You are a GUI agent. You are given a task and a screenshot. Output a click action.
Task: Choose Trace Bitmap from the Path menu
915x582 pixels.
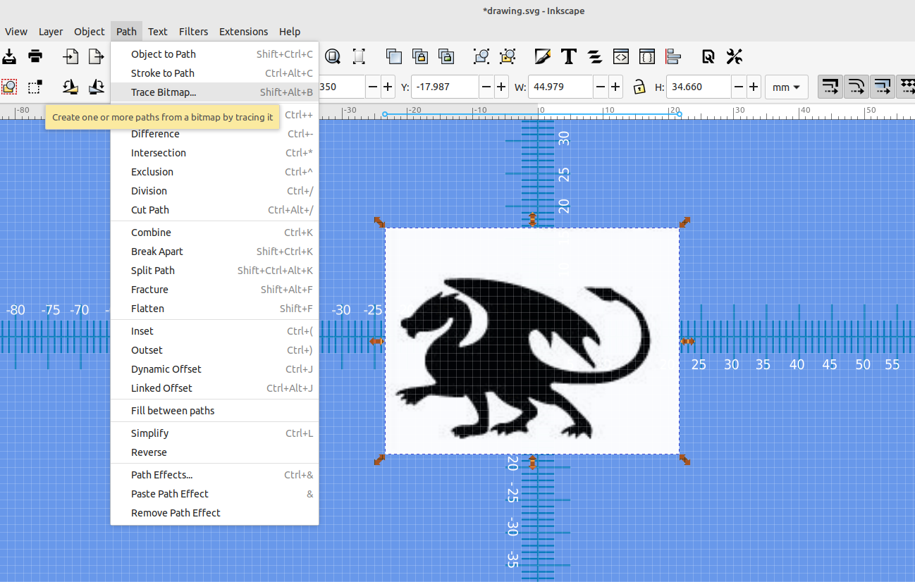(164, 92)
